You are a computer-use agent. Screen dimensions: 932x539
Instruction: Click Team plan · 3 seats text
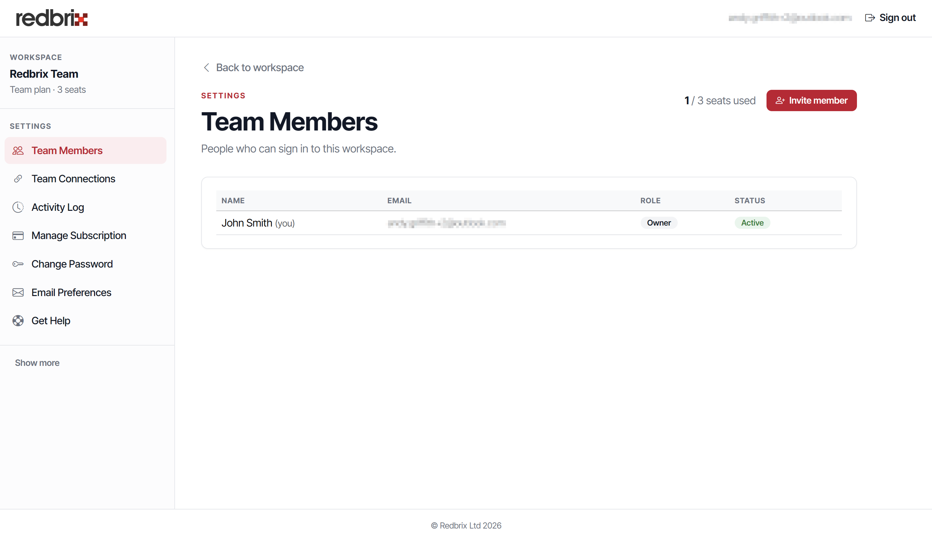tap(48, 90)
